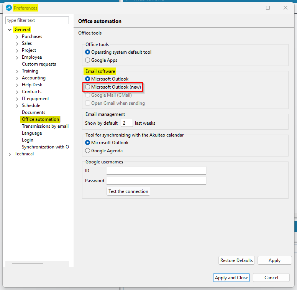The width and height of the screenshot is (297, 290).
Task: Expand the Purchases tree node
Action: pos(17,37)
